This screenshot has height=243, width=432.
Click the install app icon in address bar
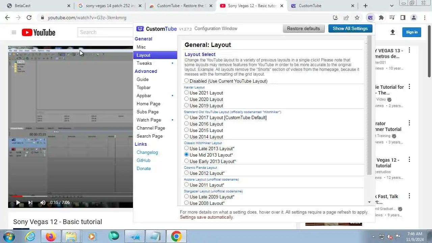pos(335,18)
